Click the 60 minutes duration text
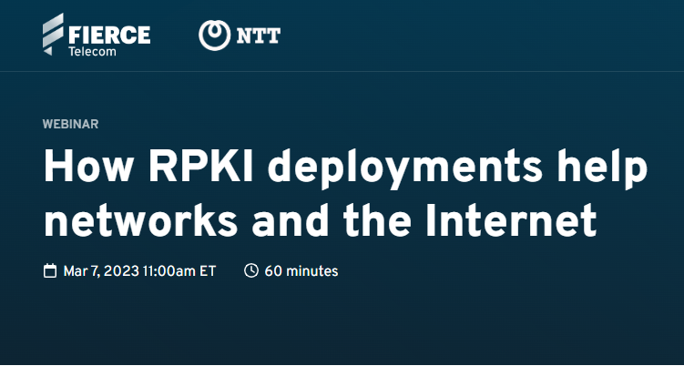The image size is (684, 366). [301, 271]
